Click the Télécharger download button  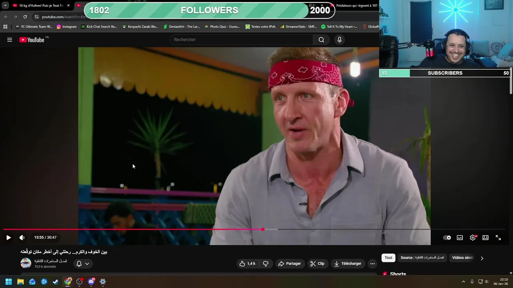(x=348, y=264)
